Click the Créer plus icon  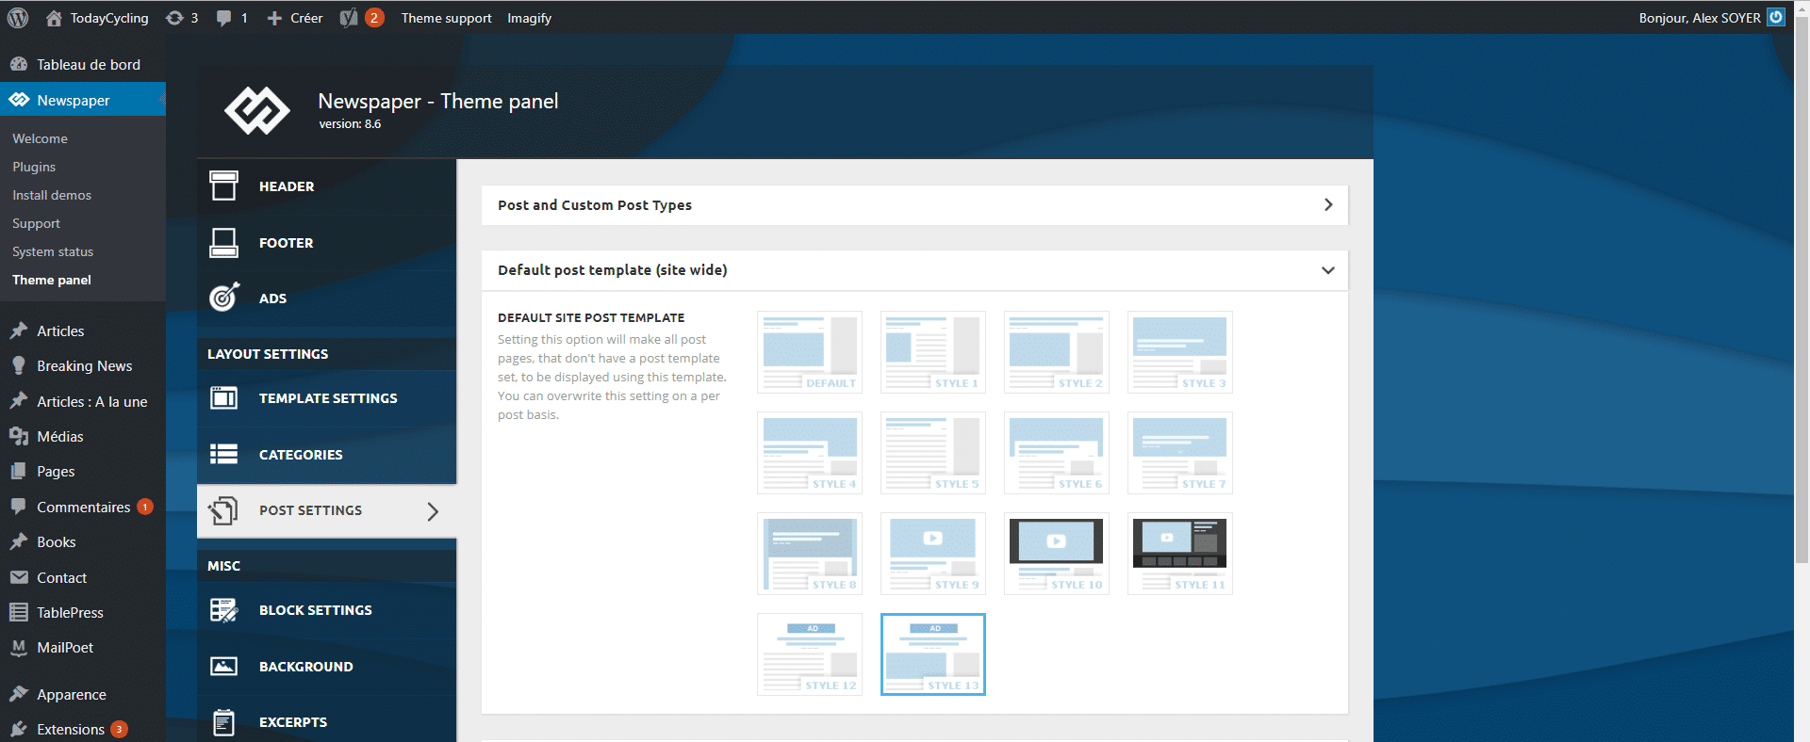point(274,18)
